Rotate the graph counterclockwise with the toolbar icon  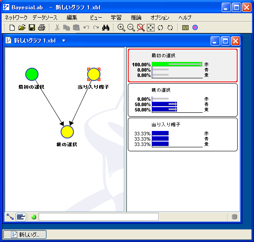160,27
